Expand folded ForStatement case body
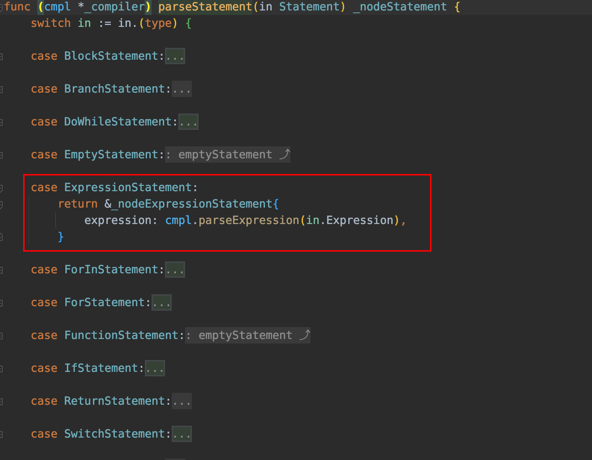 coord(161,302)
